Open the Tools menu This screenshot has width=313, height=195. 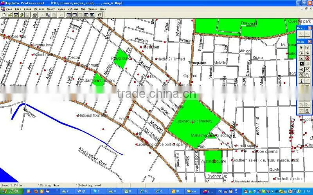(x=27, y=9)
